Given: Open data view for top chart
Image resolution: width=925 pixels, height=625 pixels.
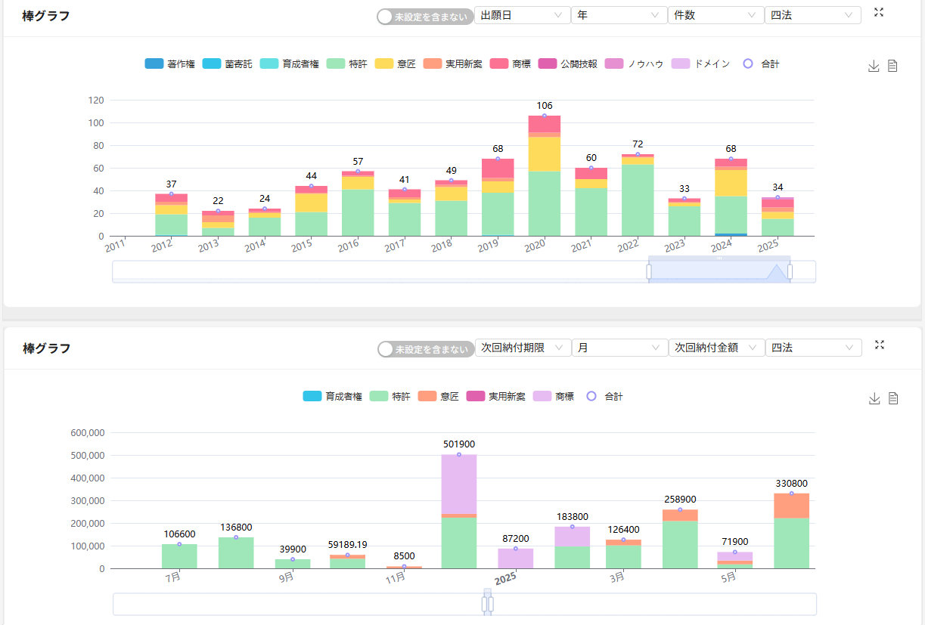Looking at the screenshot, I should coord(892,67).
